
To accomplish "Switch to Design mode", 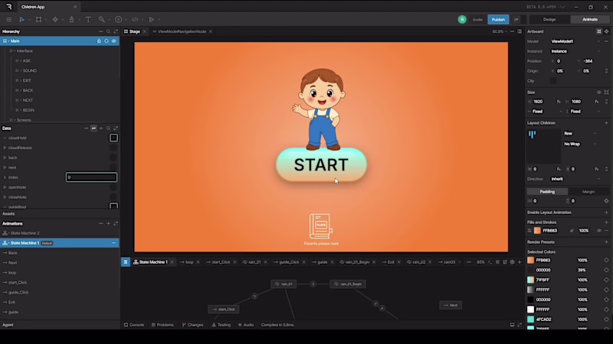I will click(549, 20).
